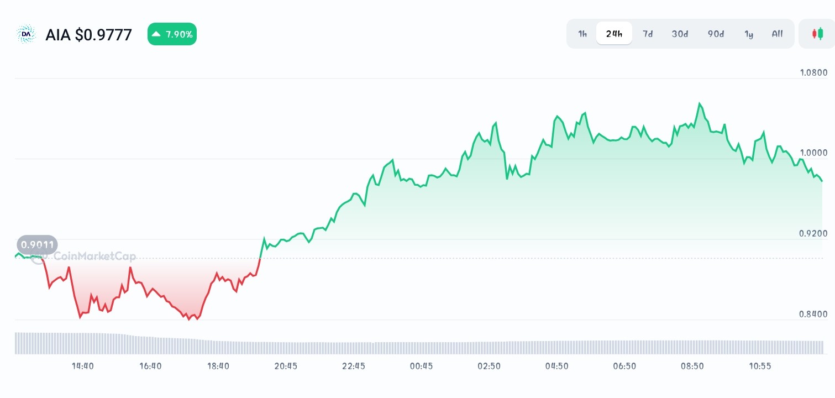835x398 pixels.
Task: Show the All-time price chart
Action: [x=777, y=34]
